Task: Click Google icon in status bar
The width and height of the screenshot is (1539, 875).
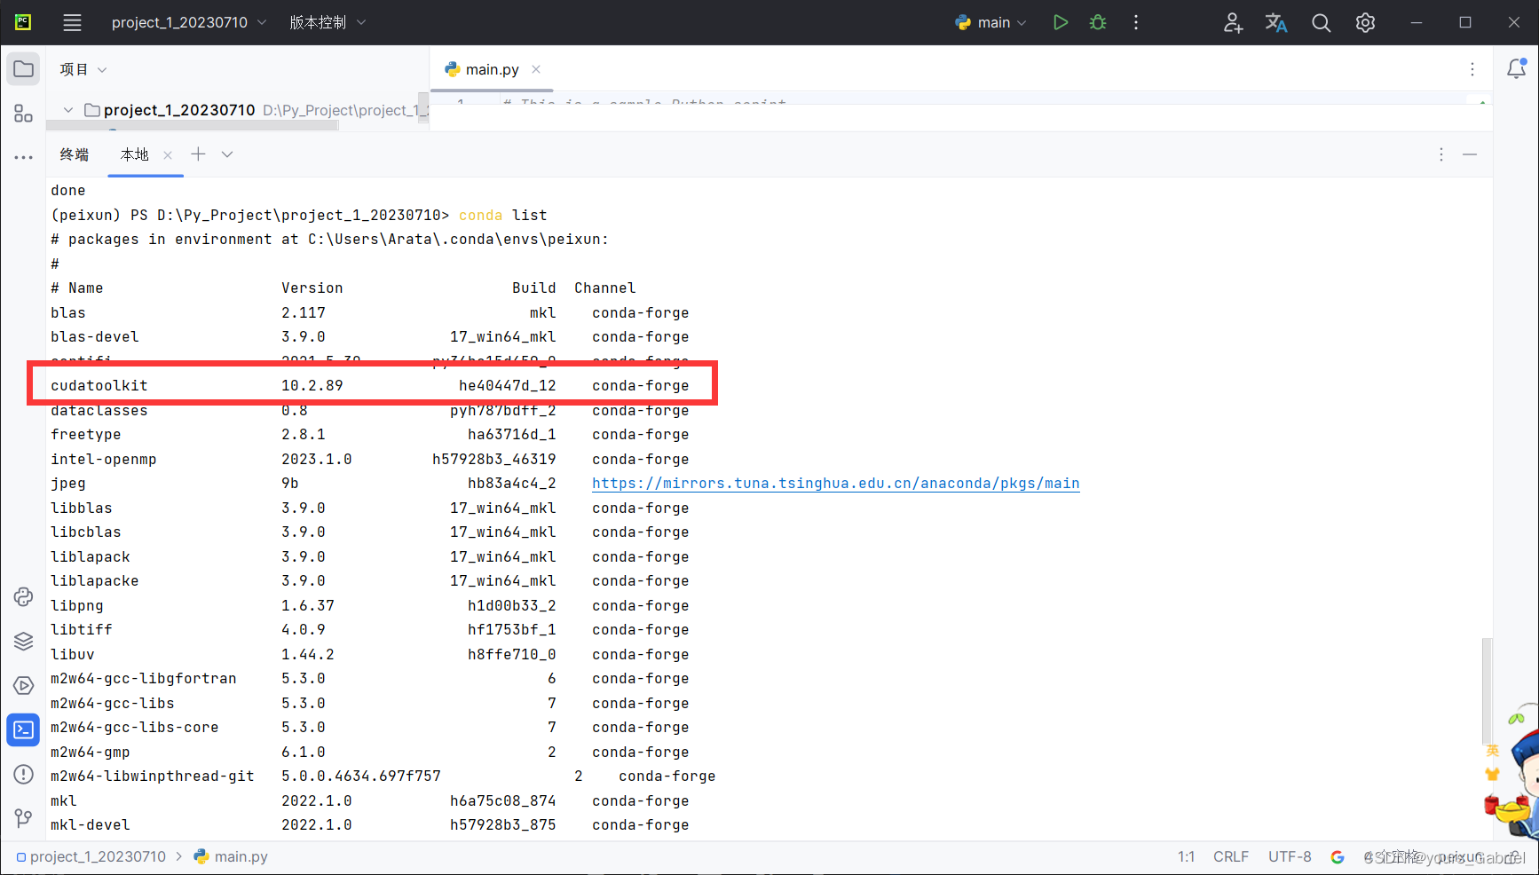Action: point(1338,857)
